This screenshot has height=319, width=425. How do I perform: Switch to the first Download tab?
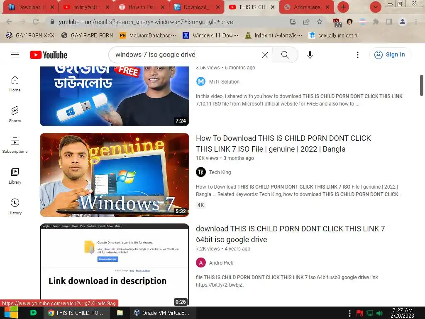[x=29, y=7]
